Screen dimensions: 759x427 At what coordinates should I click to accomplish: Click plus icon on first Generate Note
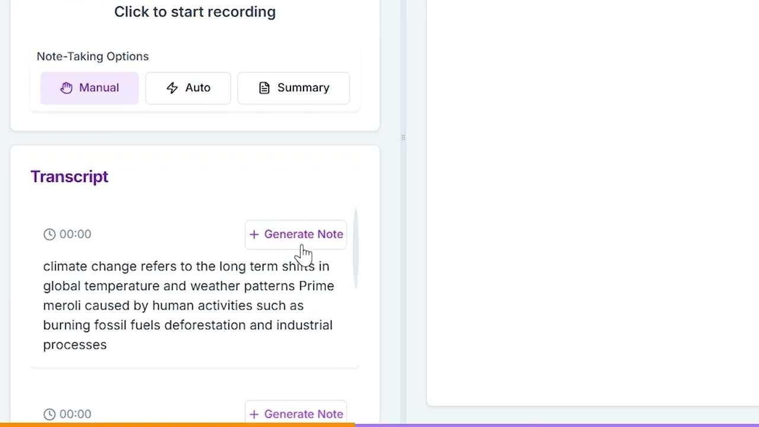[x=254, y=234]
